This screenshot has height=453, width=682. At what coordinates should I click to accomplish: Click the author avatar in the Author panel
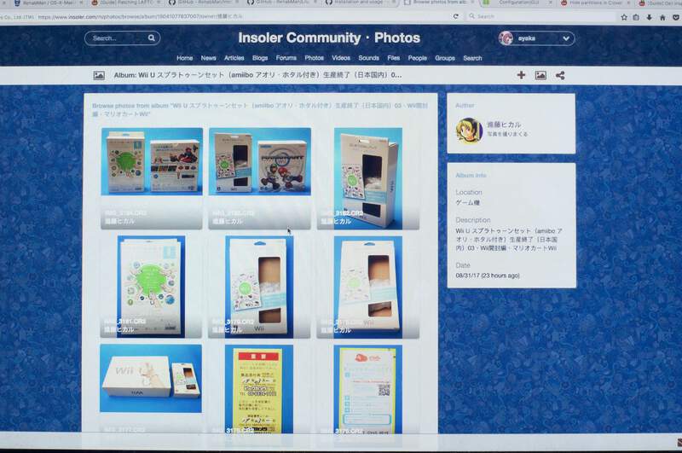pos(469,130)
